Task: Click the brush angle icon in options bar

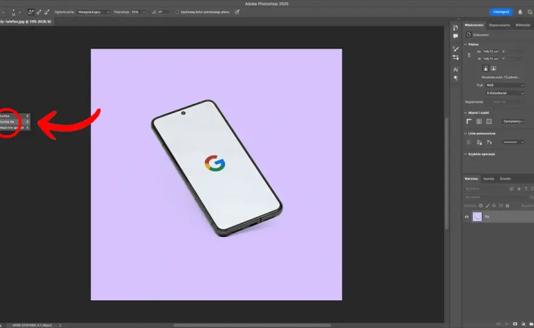Action: (154, 12)
